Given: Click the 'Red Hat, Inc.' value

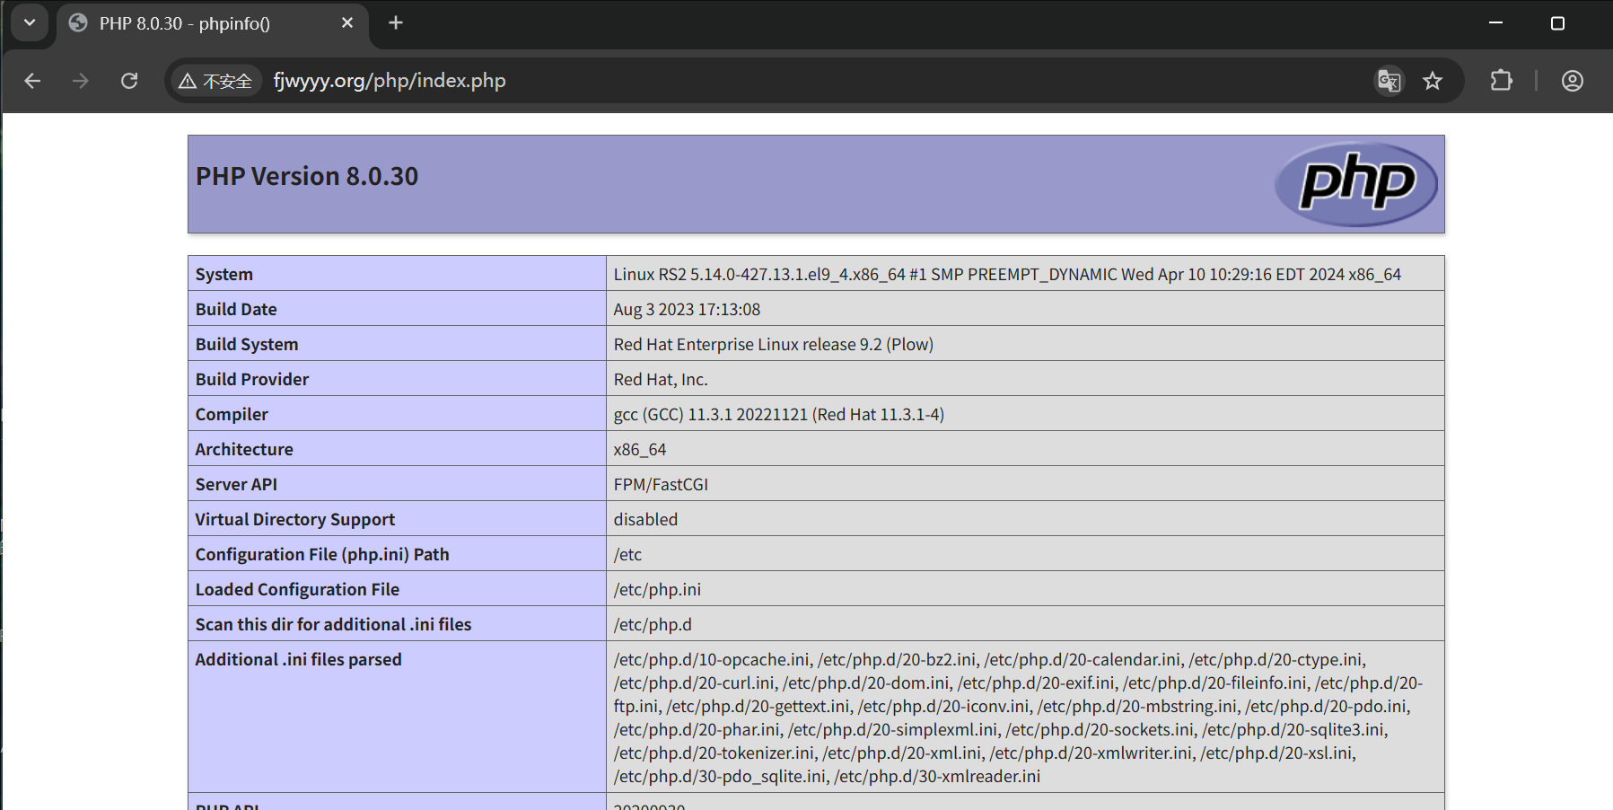Looking at the screenshot, I should (x=661, y=379).
